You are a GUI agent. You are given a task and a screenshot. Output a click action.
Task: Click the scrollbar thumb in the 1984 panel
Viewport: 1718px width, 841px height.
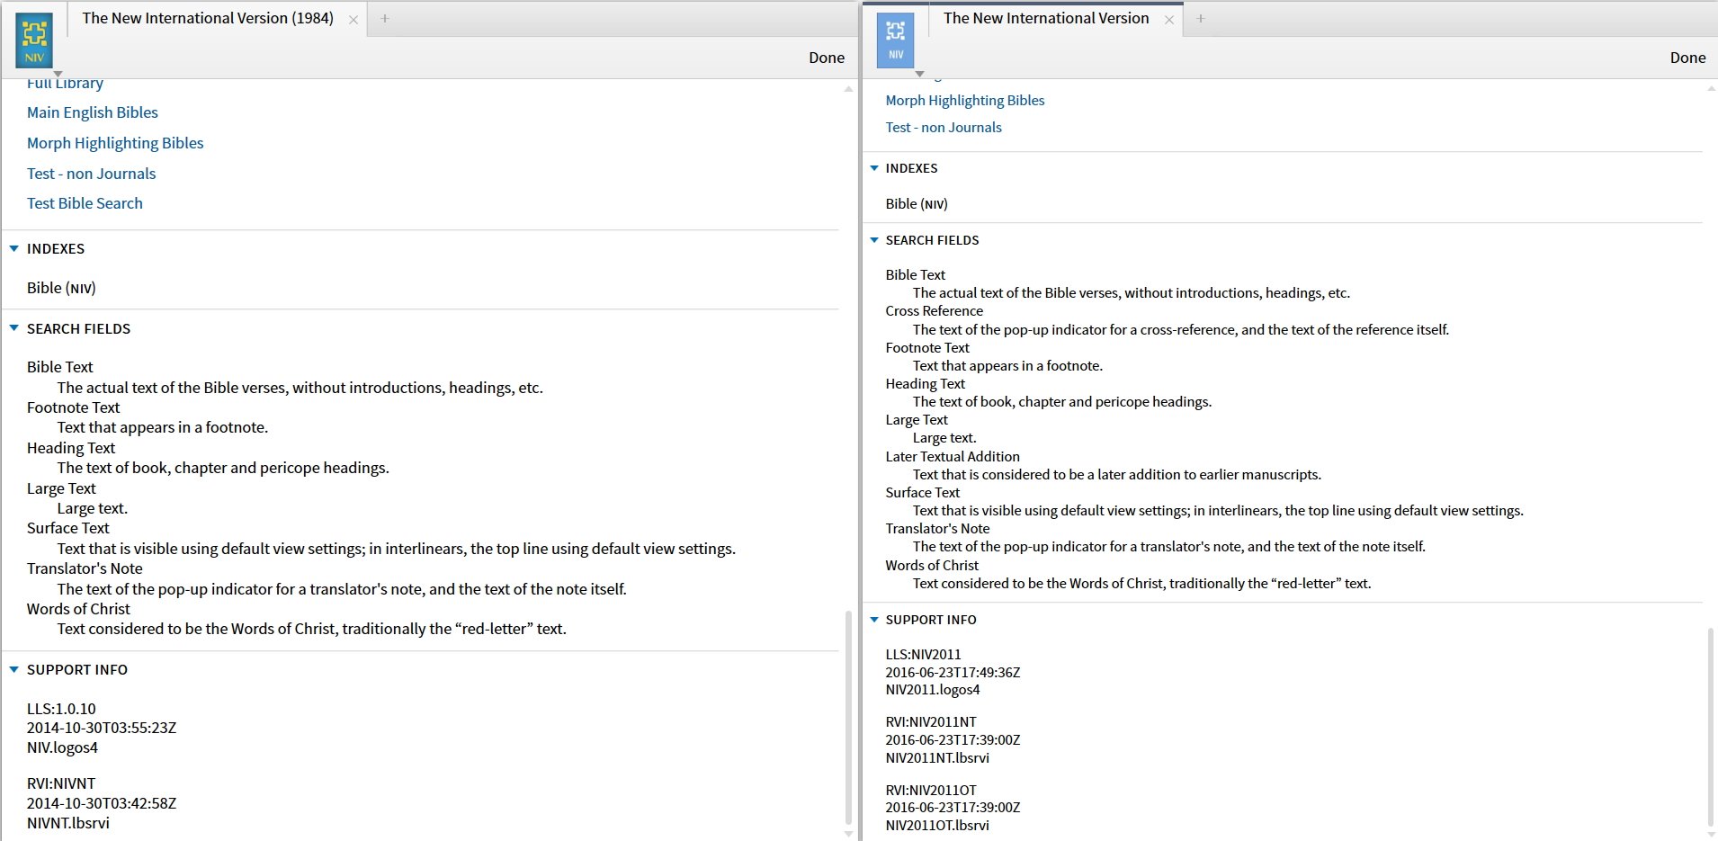(848, 718)
